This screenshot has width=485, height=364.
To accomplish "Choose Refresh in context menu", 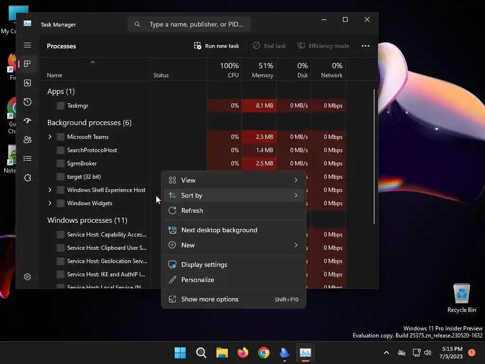I will tap(234, 210).
